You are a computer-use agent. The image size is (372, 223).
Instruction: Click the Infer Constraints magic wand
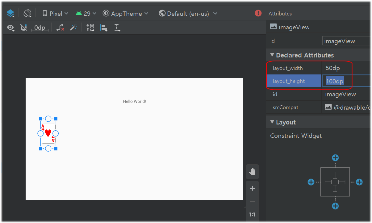pyautogui.click(x=73, y=27)
